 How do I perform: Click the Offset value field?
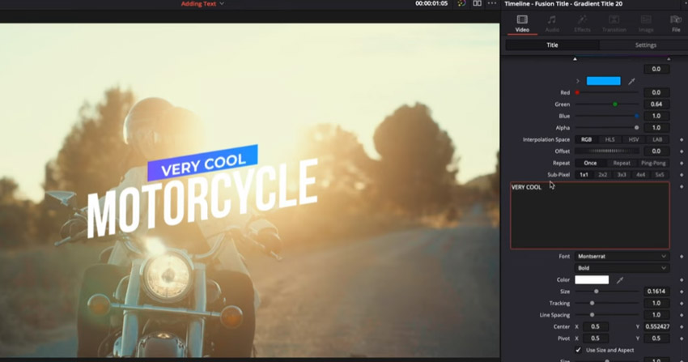point(656,151)
